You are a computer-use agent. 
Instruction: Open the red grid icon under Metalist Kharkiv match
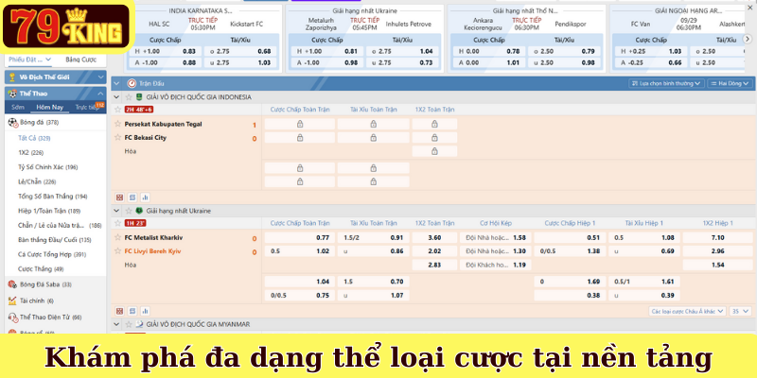[x=120, y=311]
